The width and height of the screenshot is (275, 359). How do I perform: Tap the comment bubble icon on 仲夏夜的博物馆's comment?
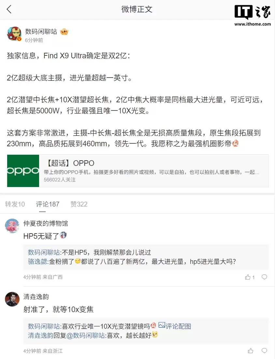[x=264, y=277]
